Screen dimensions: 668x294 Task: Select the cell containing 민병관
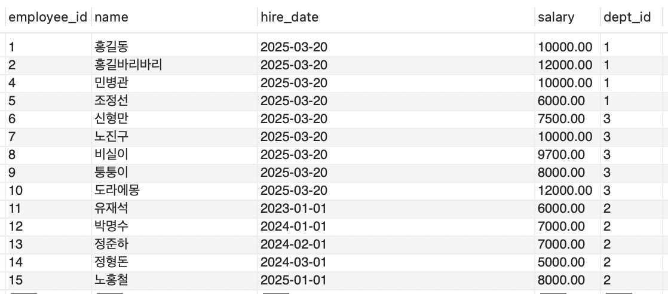174,83
